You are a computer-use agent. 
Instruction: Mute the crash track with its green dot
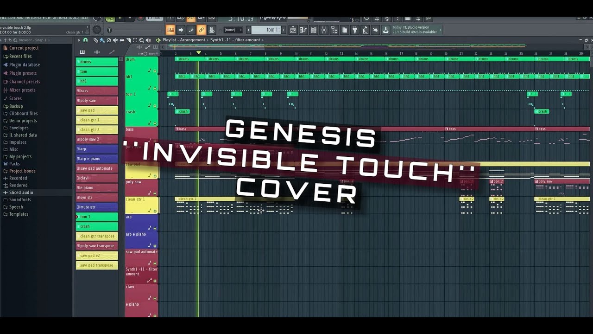click(155, 123)
